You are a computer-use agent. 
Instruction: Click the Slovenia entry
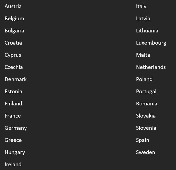point(146,128)
